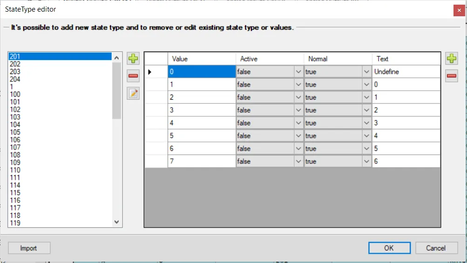Open Active dropdown for value 5 row
The width and height of the screenshot is (467, 263).
click(x=298, y=136)
